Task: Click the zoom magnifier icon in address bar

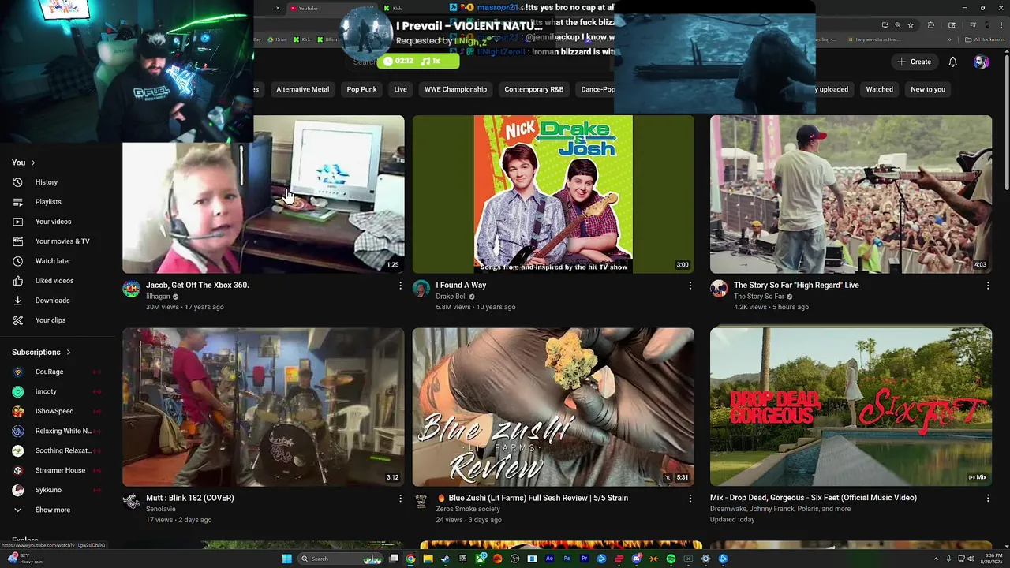Action: [x=898, y=25]
